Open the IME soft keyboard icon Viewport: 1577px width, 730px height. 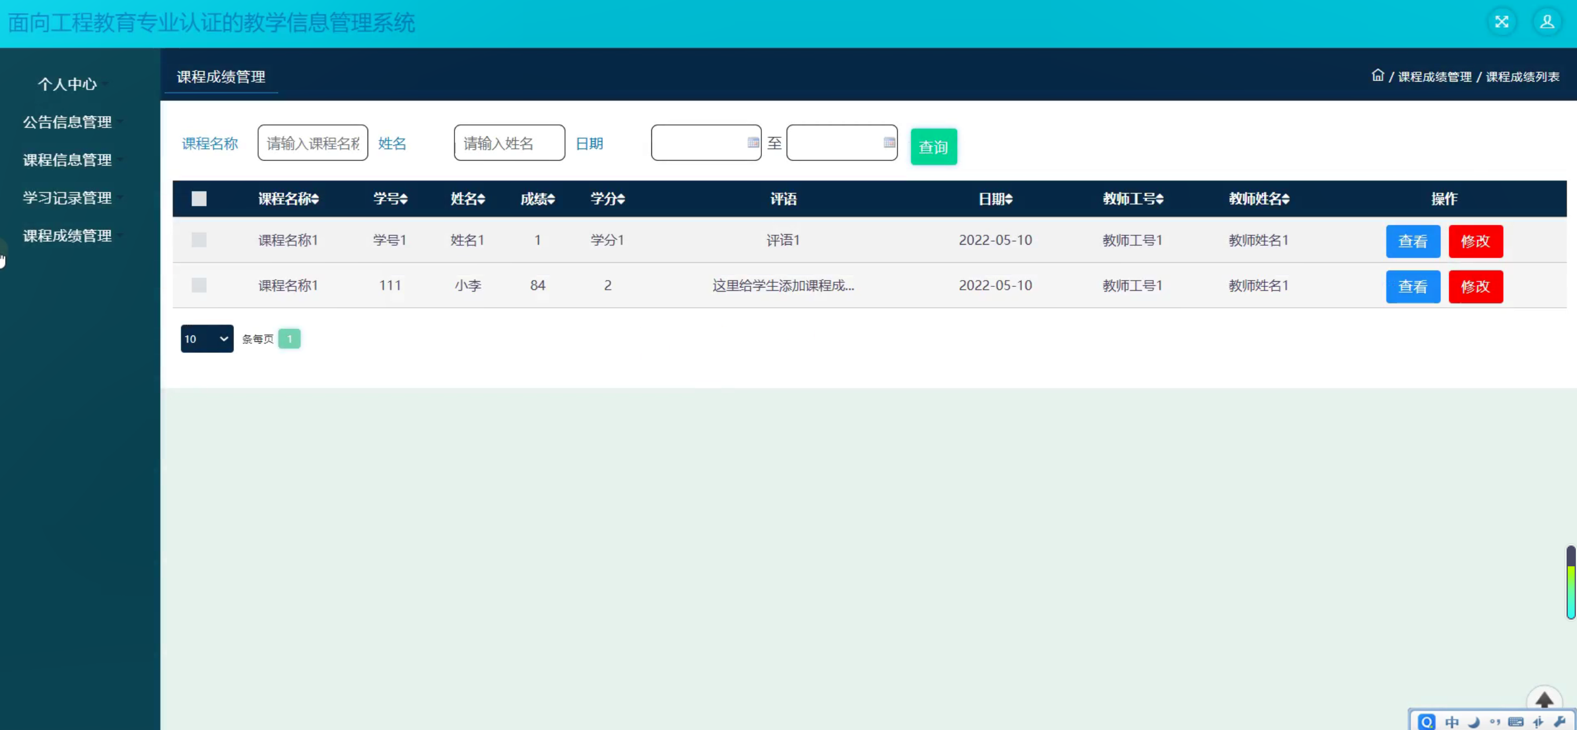(1516, 722)
